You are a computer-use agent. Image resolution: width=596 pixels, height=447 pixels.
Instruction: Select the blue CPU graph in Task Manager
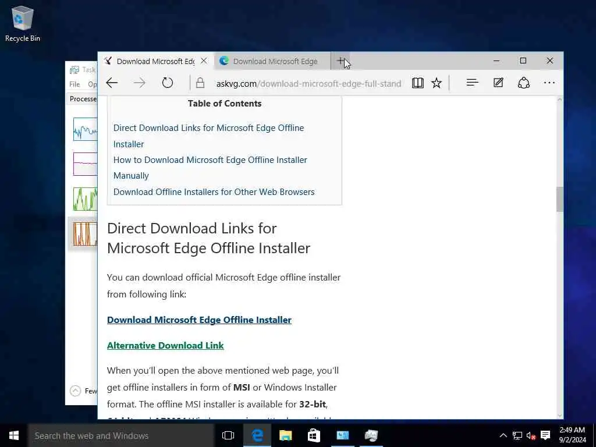pos(85,129)
